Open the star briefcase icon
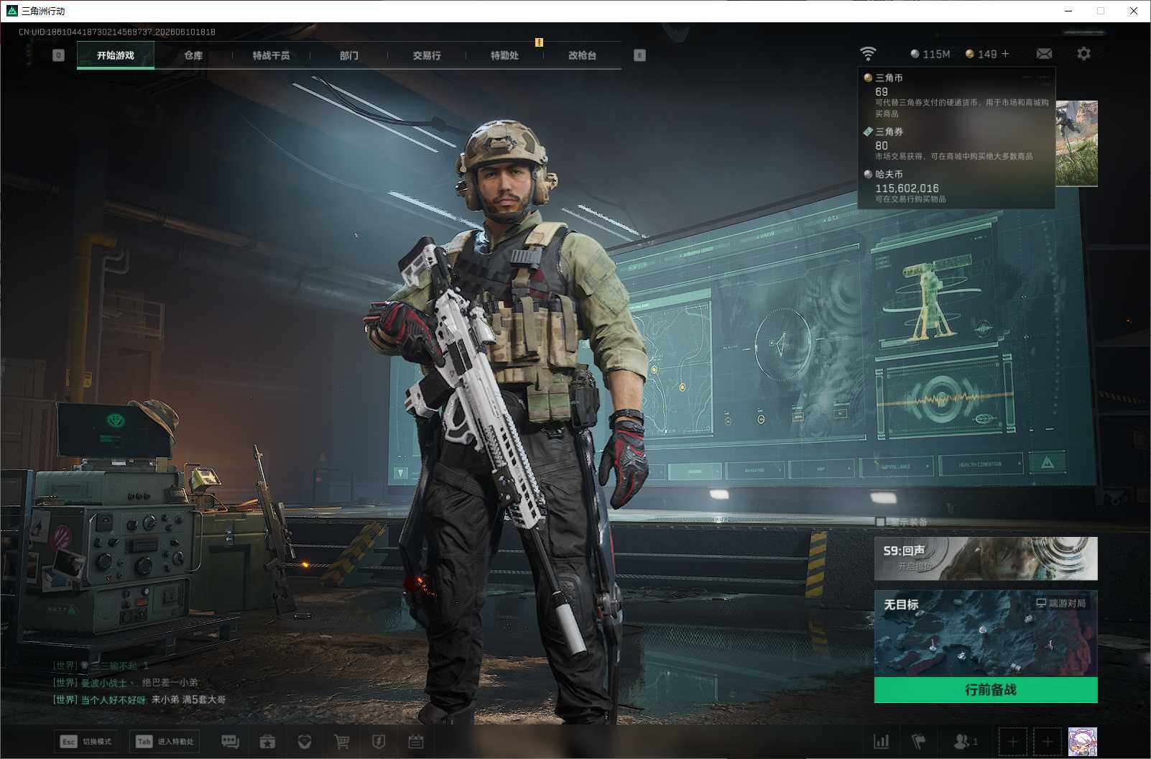 [267, 742]
